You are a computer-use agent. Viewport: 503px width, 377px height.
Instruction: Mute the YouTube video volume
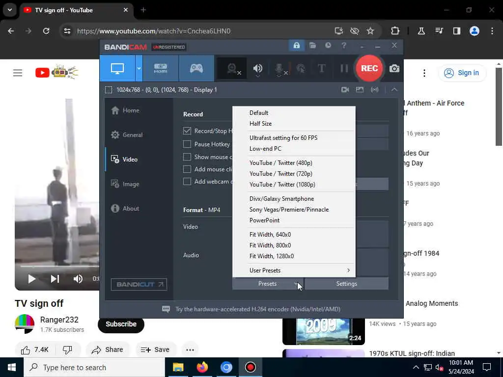point(78,279)
